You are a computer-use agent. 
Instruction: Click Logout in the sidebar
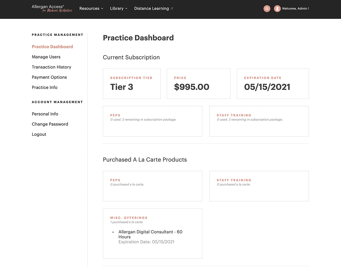pyautogui.click(x=39, y=134)
